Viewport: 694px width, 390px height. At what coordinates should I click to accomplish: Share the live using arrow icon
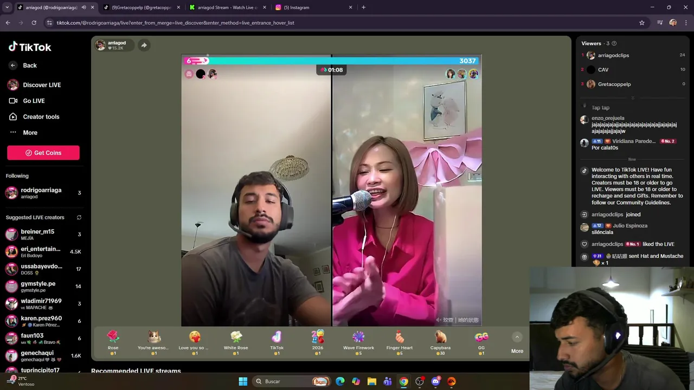tap(144, 45)
